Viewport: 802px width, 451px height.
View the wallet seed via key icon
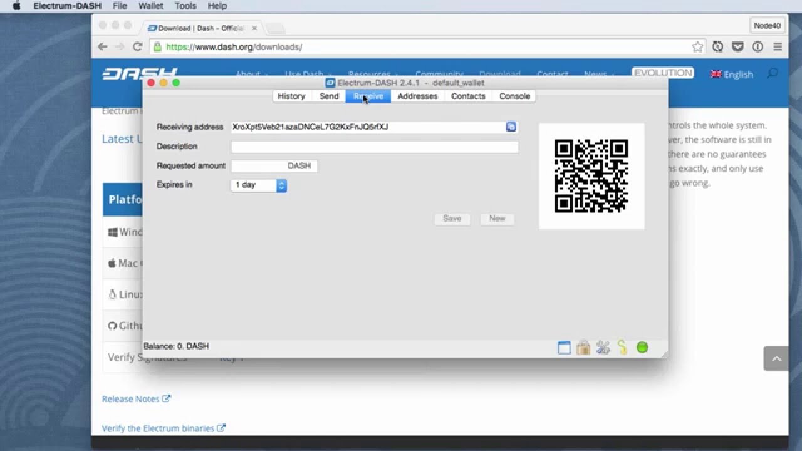pos(622,346)
